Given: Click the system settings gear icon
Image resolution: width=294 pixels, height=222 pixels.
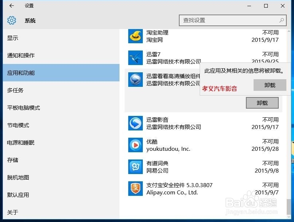Looking at the screenshot, I should point(12,20).
